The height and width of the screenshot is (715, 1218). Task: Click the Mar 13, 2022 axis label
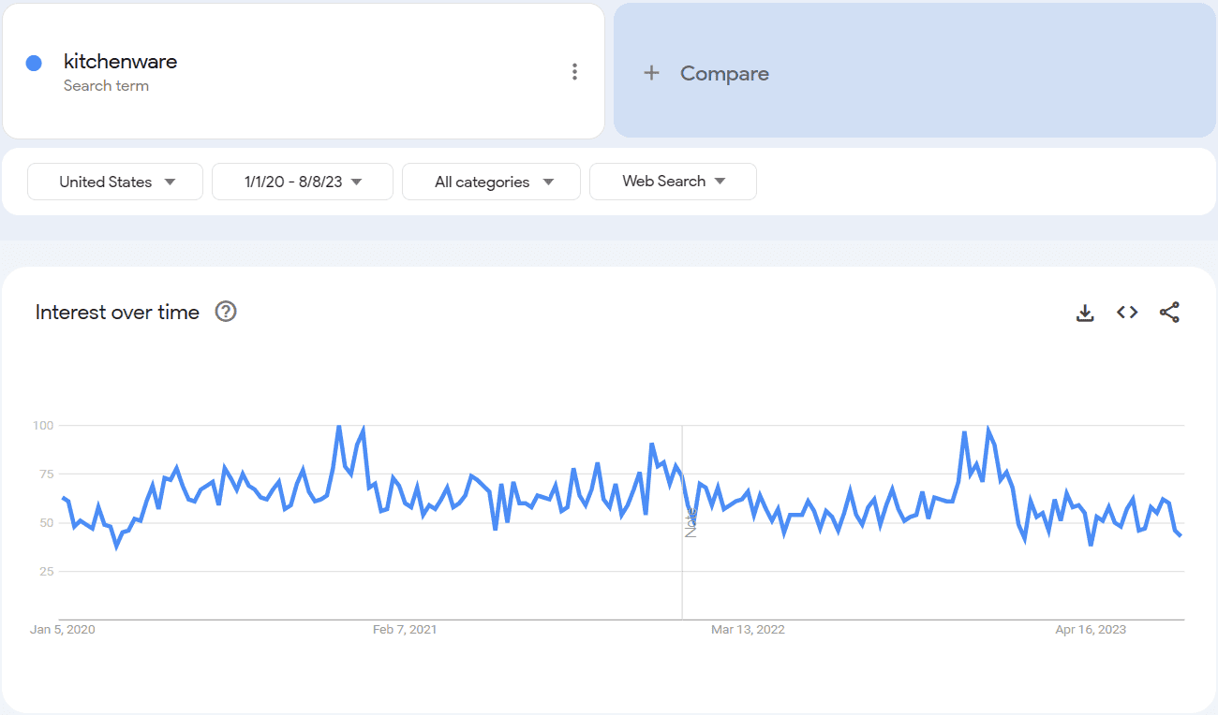tap(748, 630)
